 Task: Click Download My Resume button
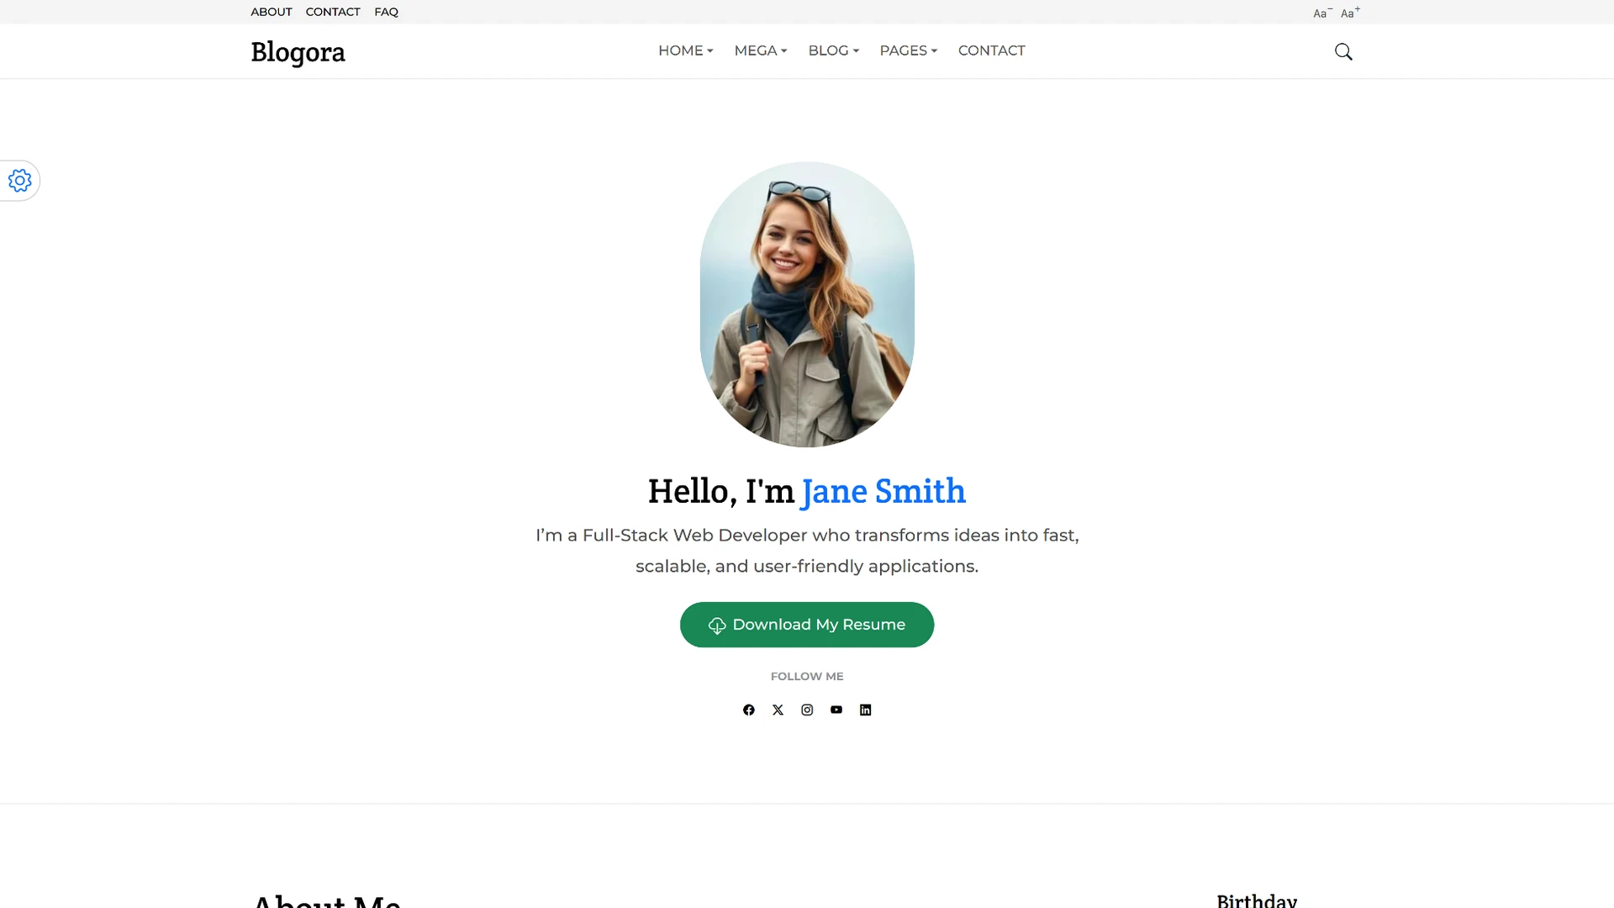coord(807,625)
